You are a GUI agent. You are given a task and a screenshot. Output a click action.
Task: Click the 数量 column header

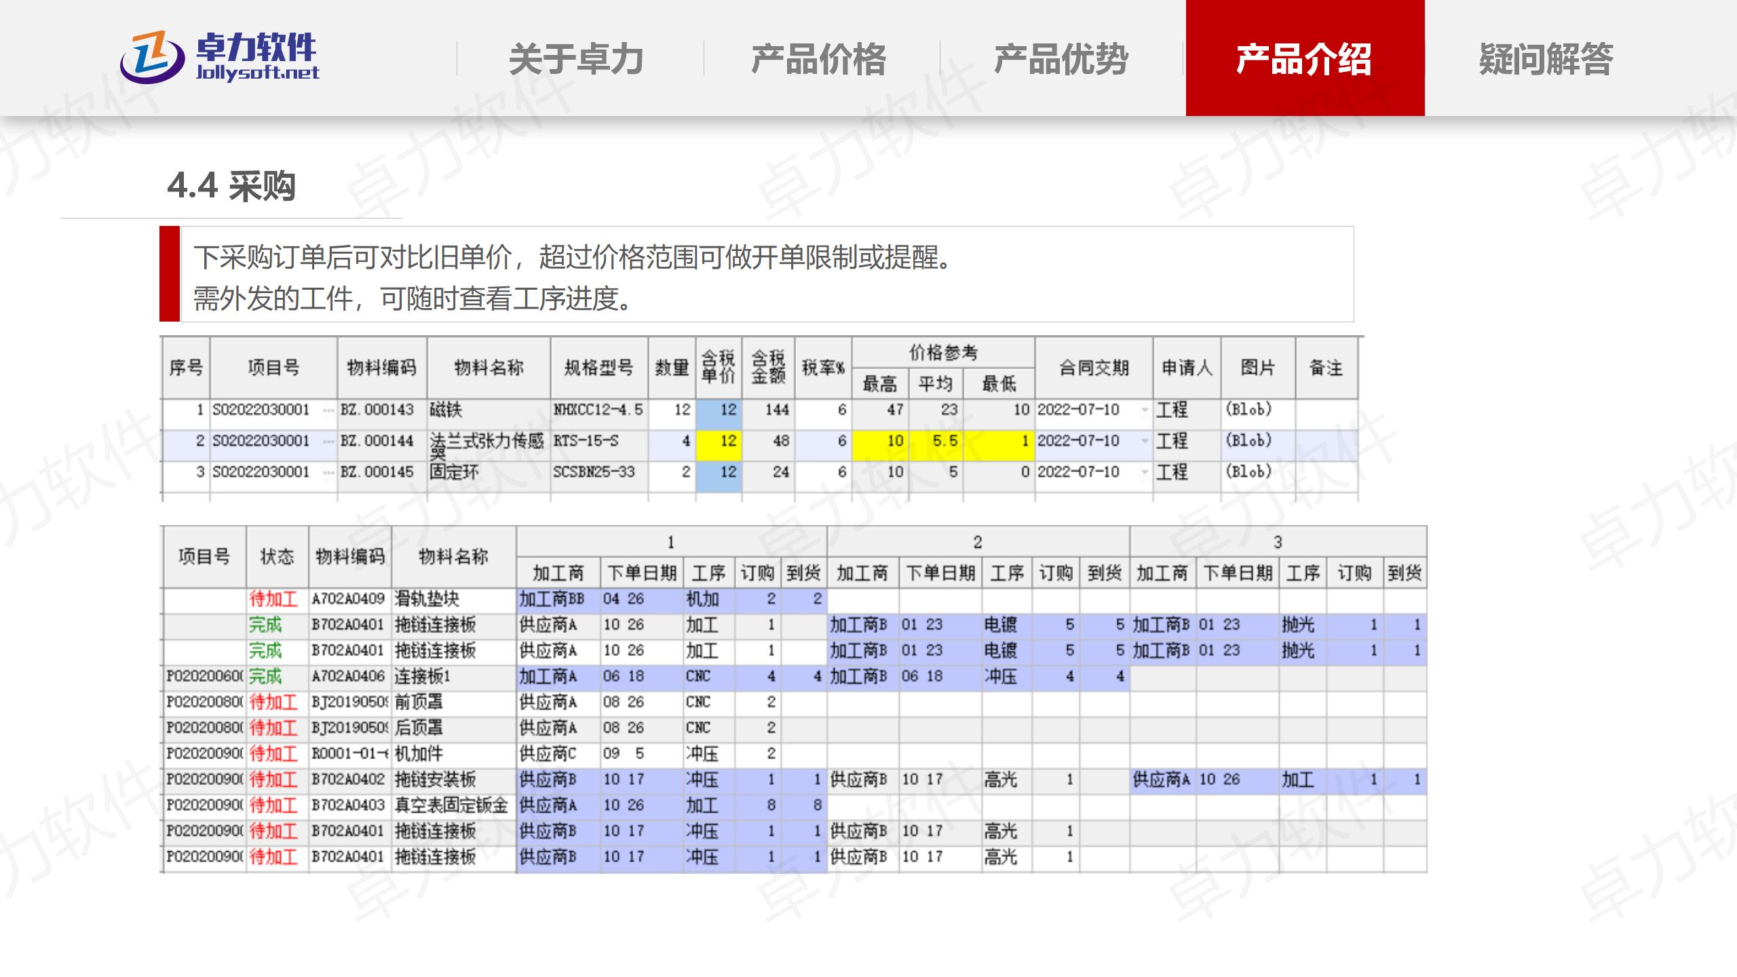(672, 368)
